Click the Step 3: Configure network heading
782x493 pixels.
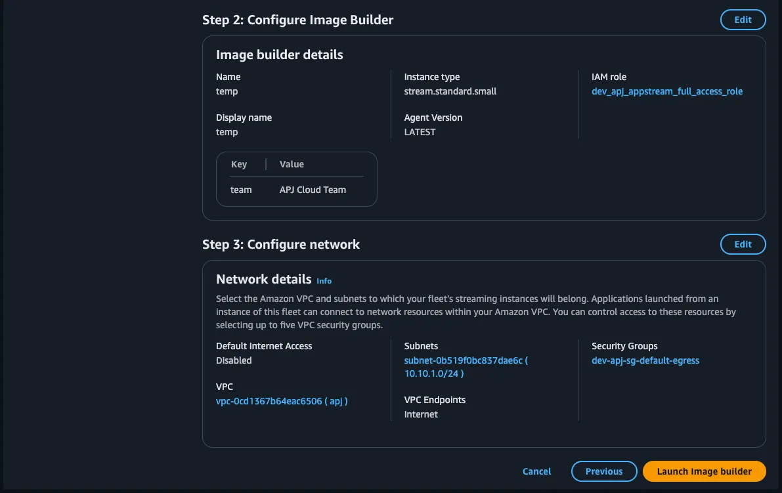(281, 244)
